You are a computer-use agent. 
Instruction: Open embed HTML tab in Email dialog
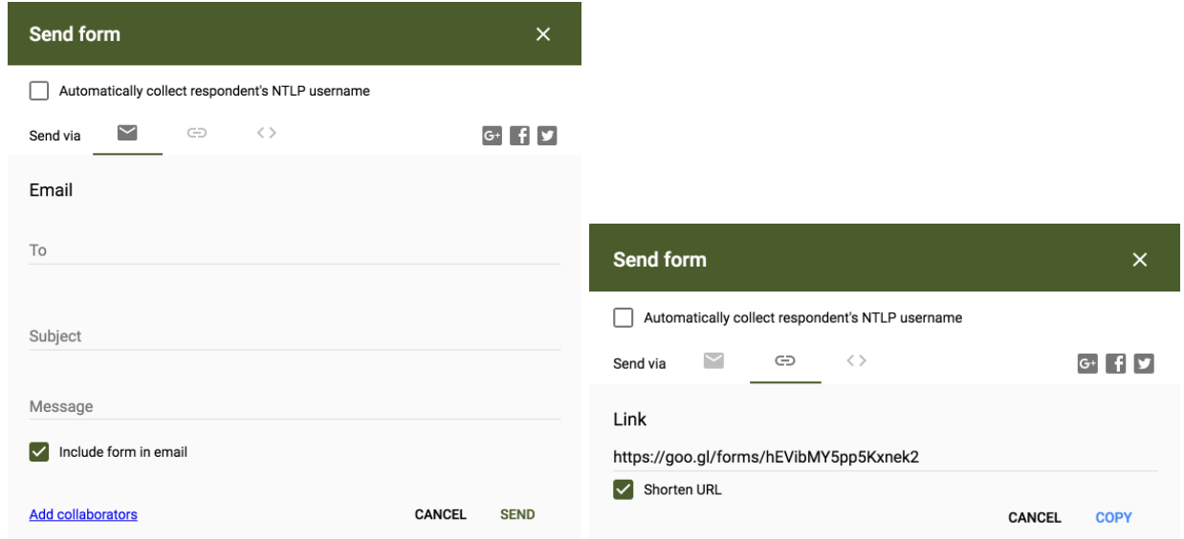click(x=267, y=134)
